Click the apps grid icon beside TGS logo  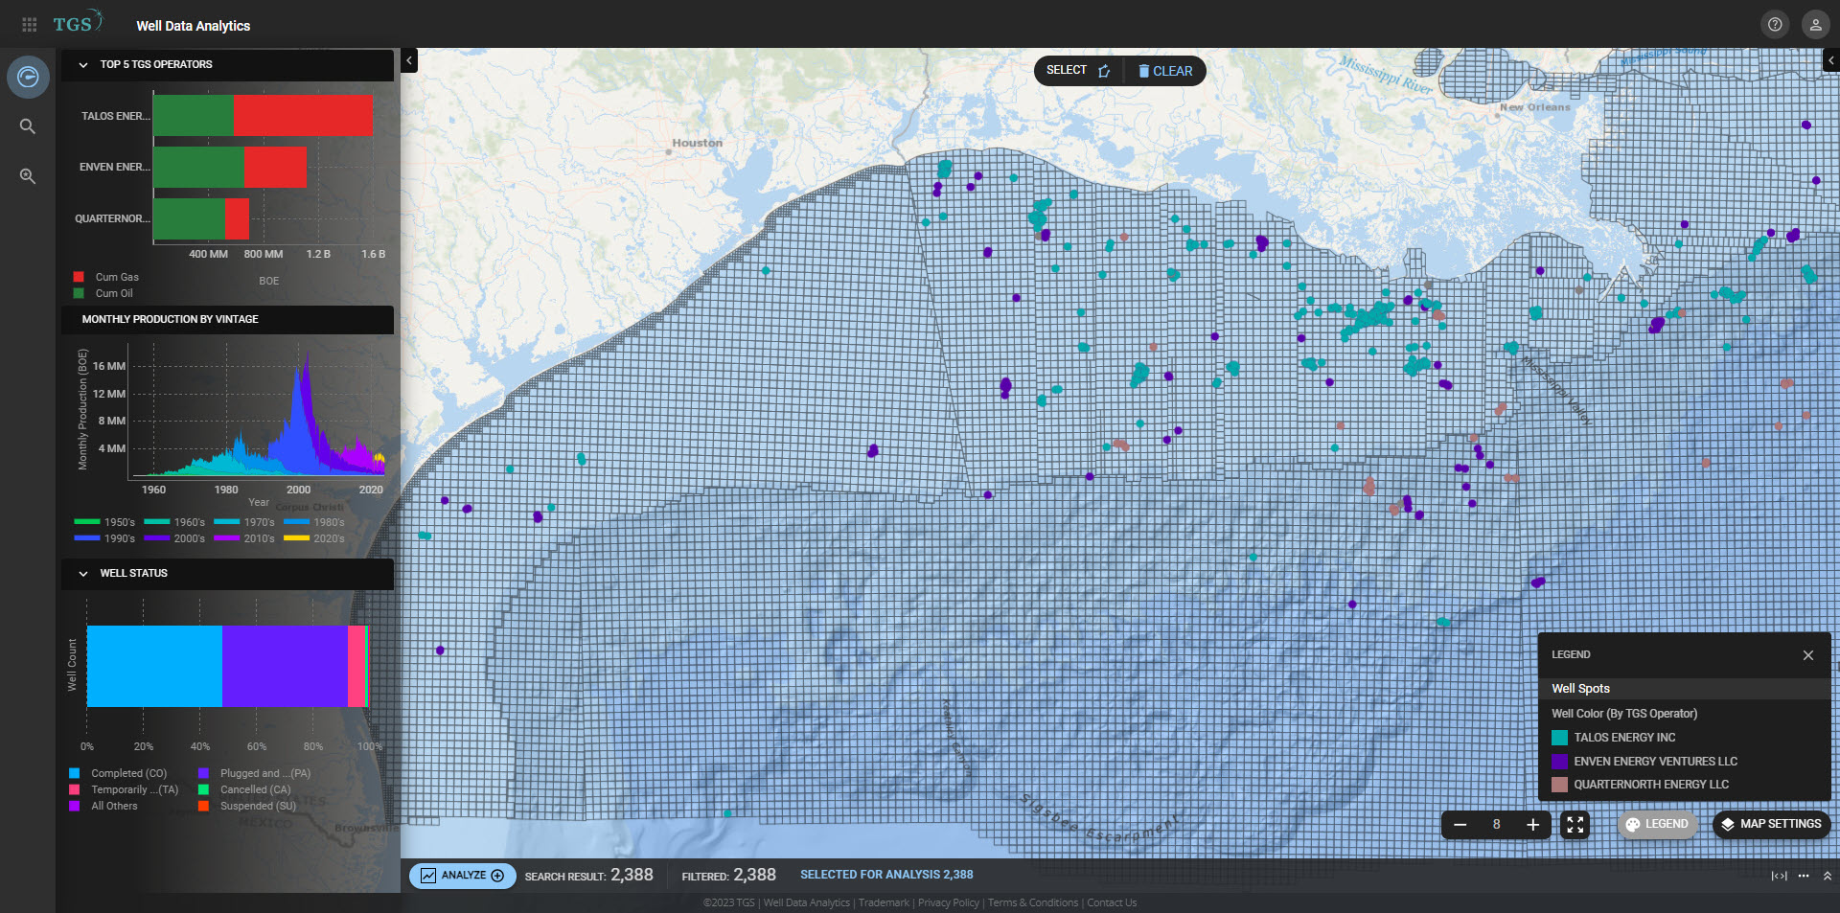point(29,24)
